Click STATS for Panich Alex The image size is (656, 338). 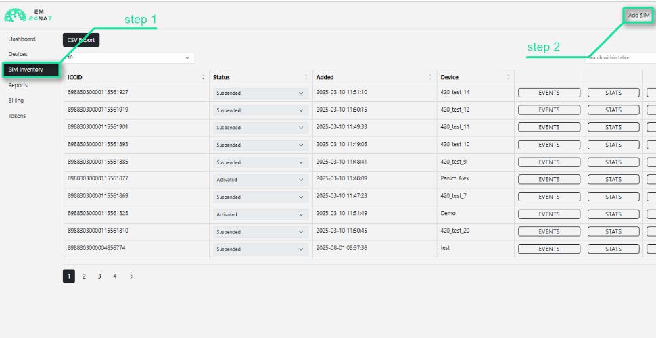[x=613, y=179]
